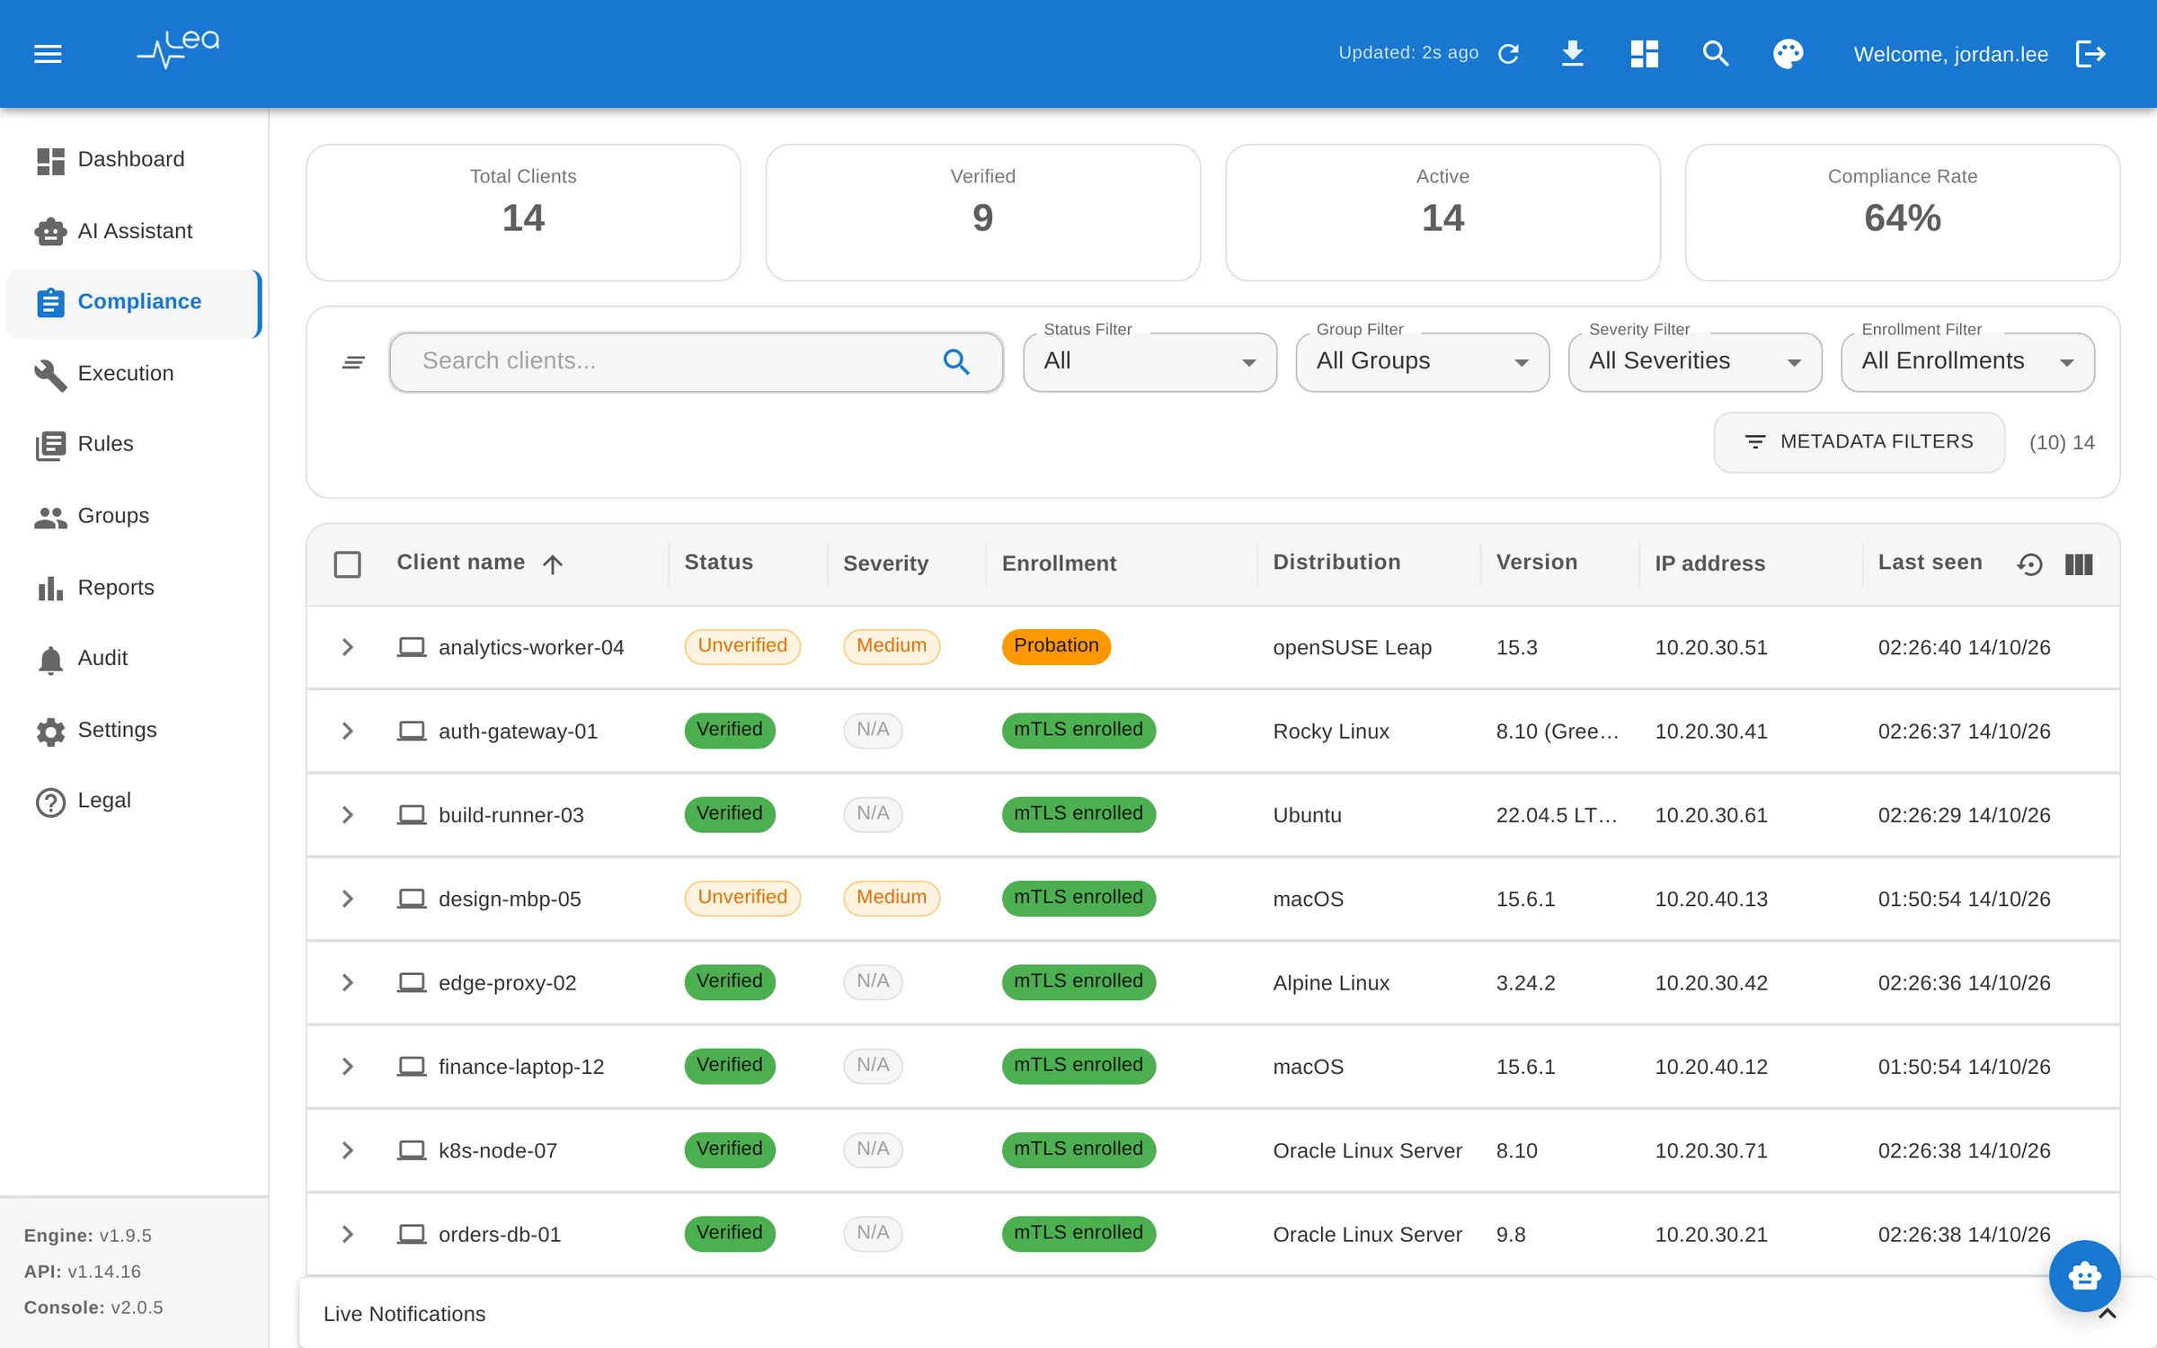The height and width of the screenshot is (1348, 2157).
Task: Open the hamburger navigation menu
Action: click(x=48, y=54)
